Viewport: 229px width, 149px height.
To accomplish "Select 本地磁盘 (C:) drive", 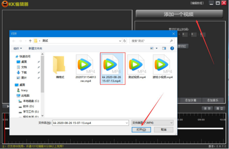I will pos(29,101).
